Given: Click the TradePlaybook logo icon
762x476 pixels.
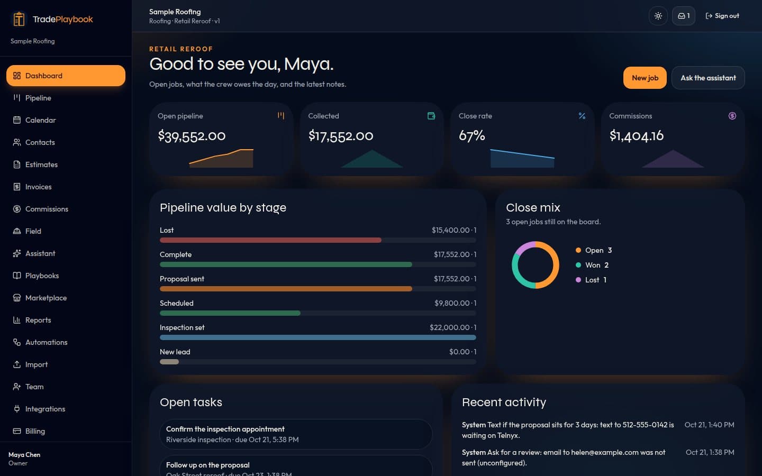Looking at the screenshot, I should tap(19, 19).
